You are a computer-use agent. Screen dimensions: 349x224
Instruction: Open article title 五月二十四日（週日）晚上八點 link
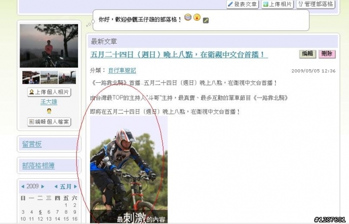[x=179, y=55]
